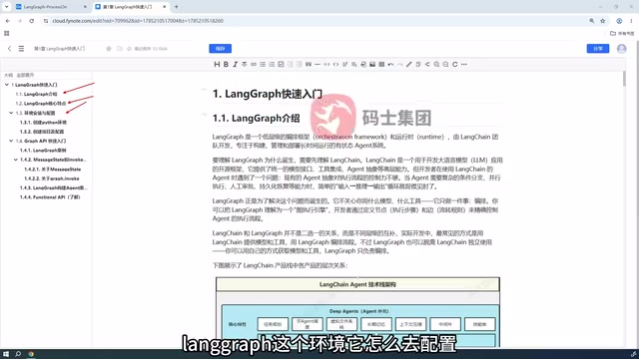The width and height of the screenshot is (639, 359).
Task: Insert a blockquote with the quote icon
Action: 309,64
